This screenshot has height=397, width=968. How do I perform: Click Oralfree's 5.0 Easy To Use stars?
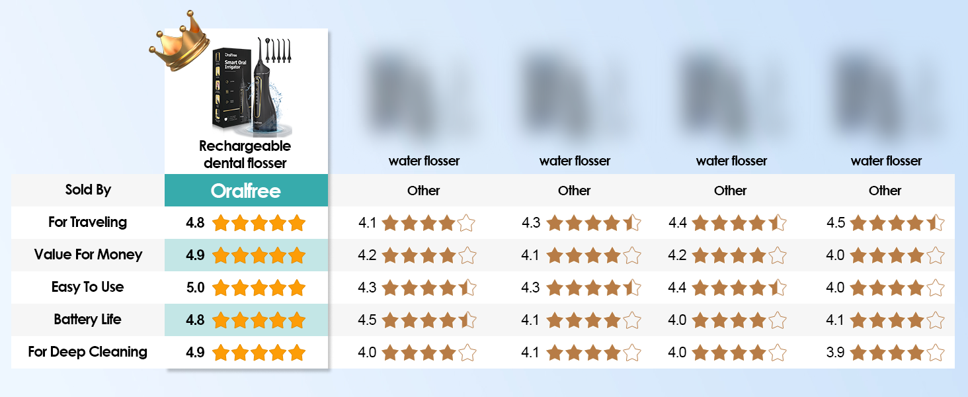click(x=259, y=288)
